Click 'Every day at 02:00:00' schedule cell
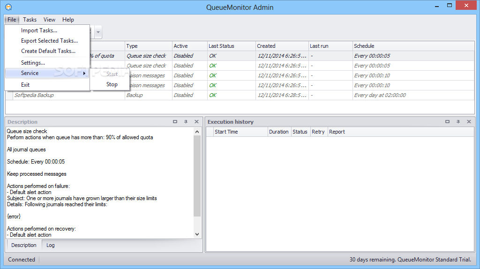 click(x=413, y=95)
